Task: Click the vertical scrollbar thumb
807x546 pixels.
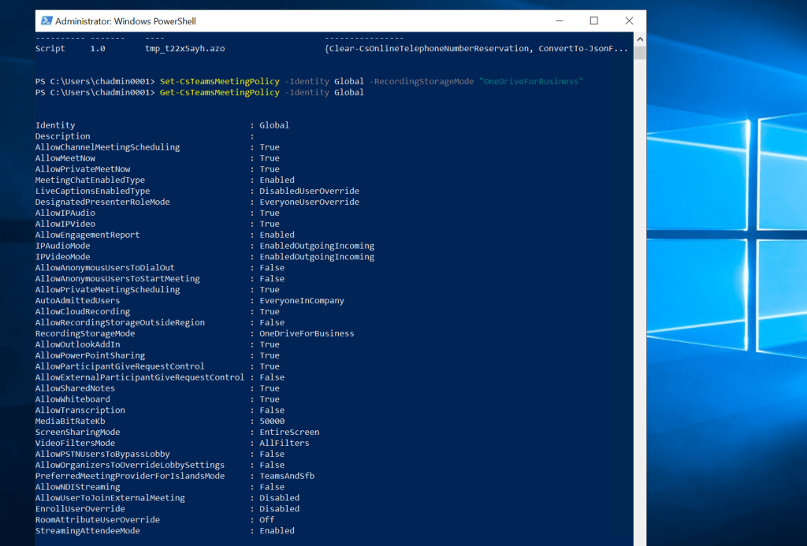Action: coord(639,53)
